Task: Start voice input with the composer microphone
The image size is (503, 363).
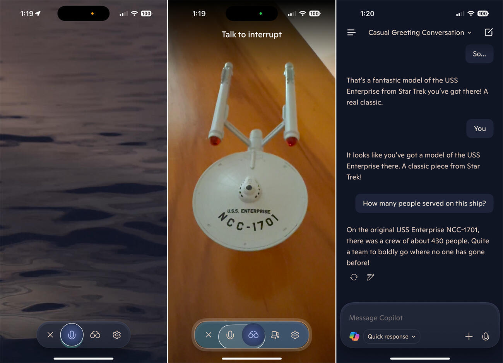Action: 486,336
